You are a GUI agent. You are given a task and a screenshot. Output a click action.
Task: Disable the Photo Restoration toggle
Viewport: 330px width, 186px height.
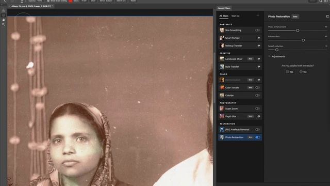pos(257,137)
